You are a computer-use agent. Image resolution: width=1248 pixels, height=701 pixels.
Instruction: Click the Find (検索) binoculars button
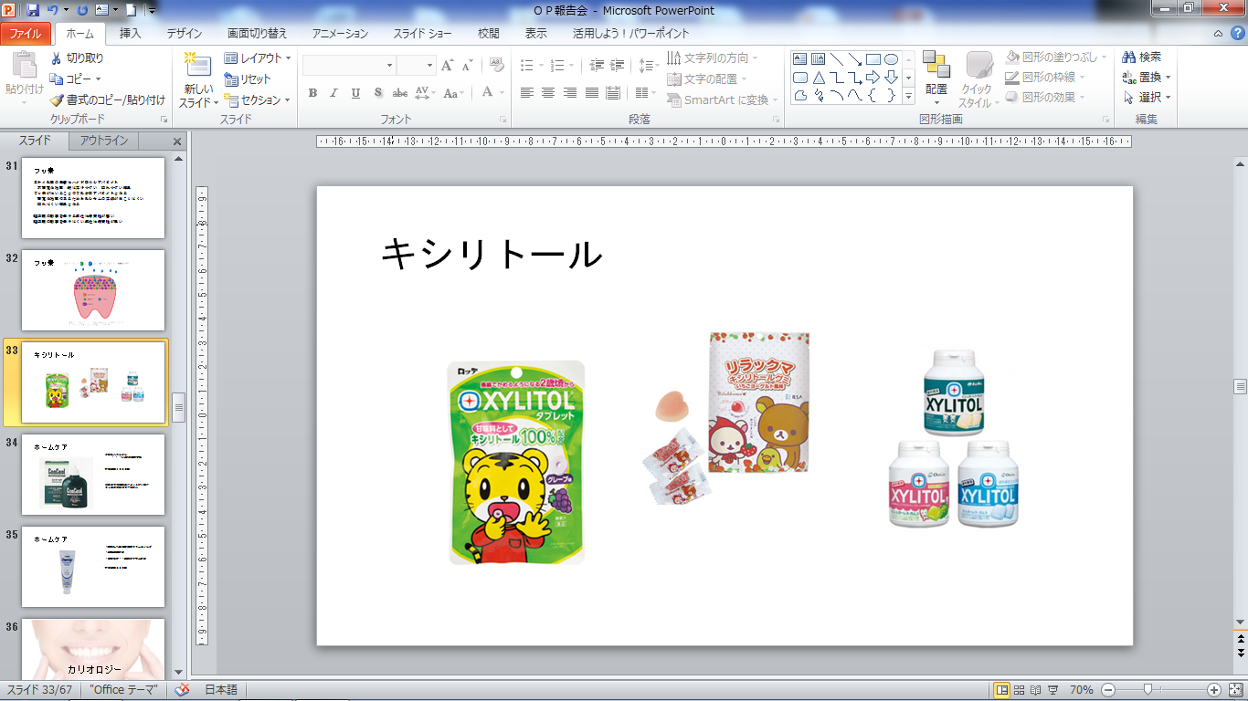tap(1142, 58)
